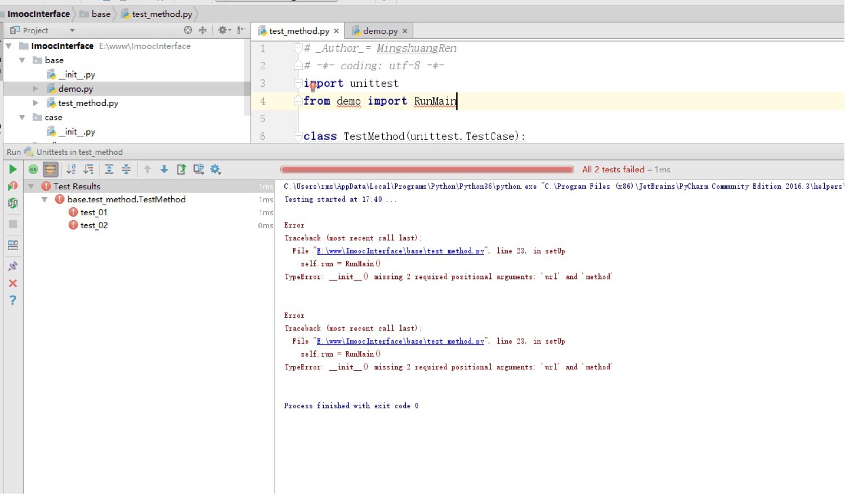
Task: Open the Project view dropdown
Action: 72,30
